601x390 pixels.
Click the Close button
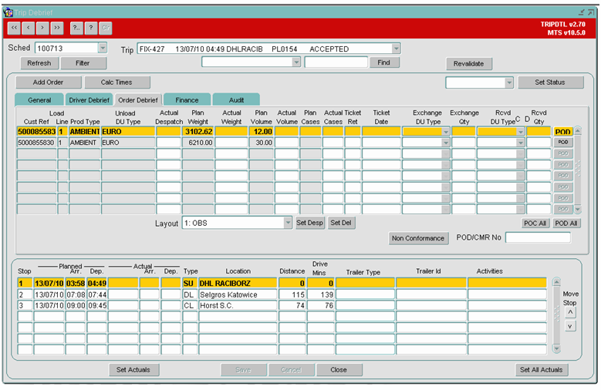[339, 370]
